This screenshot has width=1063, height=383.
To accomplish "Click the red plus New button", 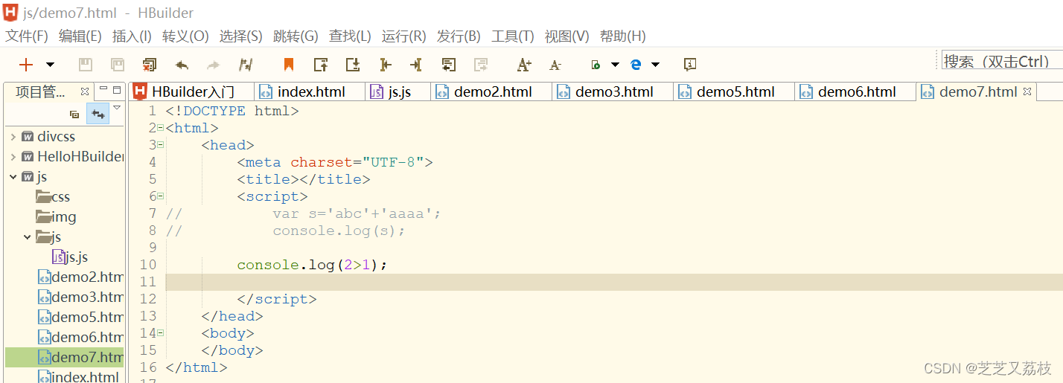I will point(26,65).
